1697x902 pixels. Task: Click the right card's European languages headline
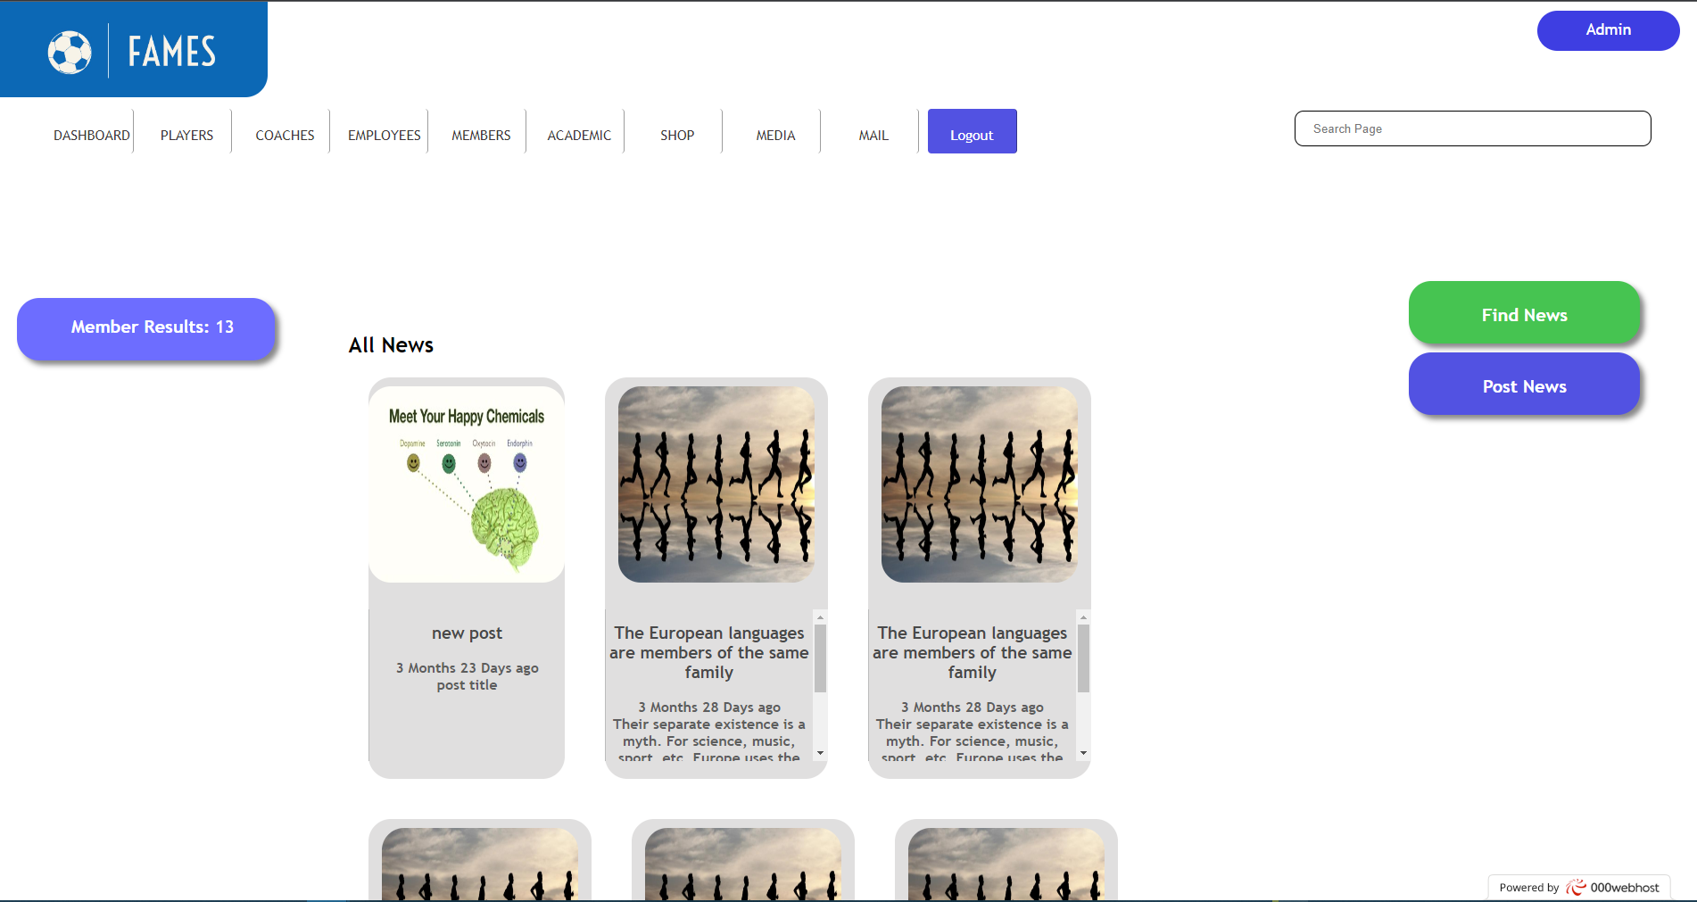pyautogui.click(x=973, y=653)
